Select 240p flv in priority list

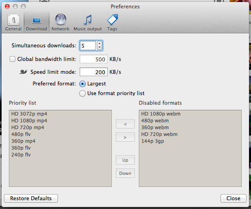pos(60,155)
